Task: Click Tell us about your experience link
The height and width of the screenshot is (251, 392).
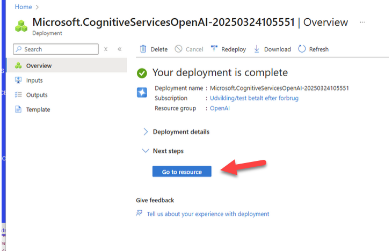Action: [x=208, y=214]
